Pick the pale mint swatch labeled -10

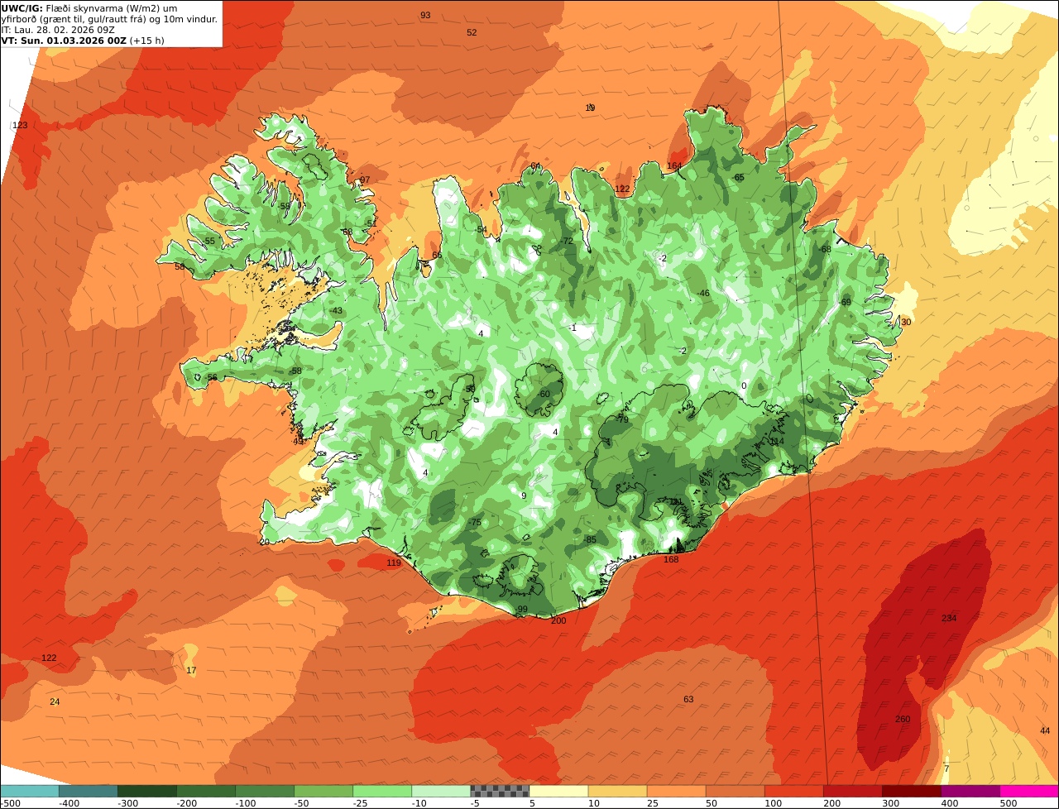click(x=441, y=791)
